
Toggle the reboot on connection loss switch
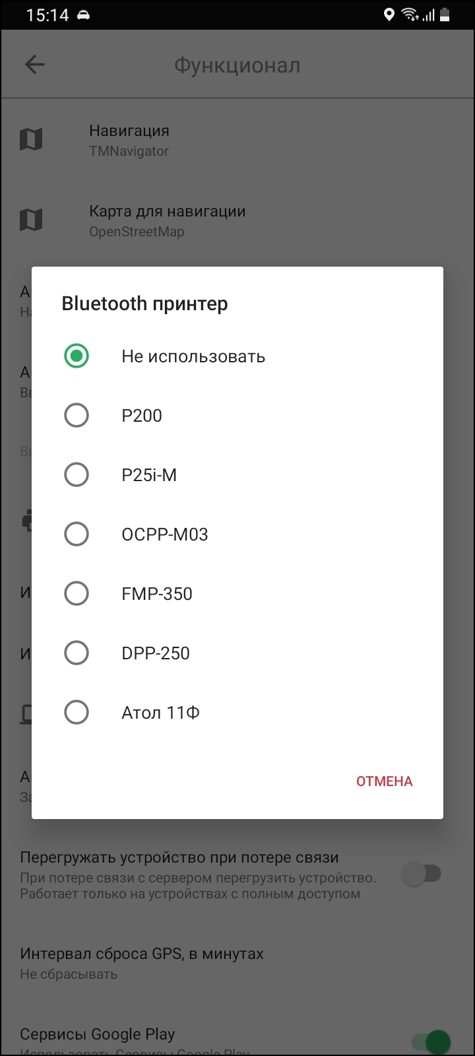[x=422, y=874]
